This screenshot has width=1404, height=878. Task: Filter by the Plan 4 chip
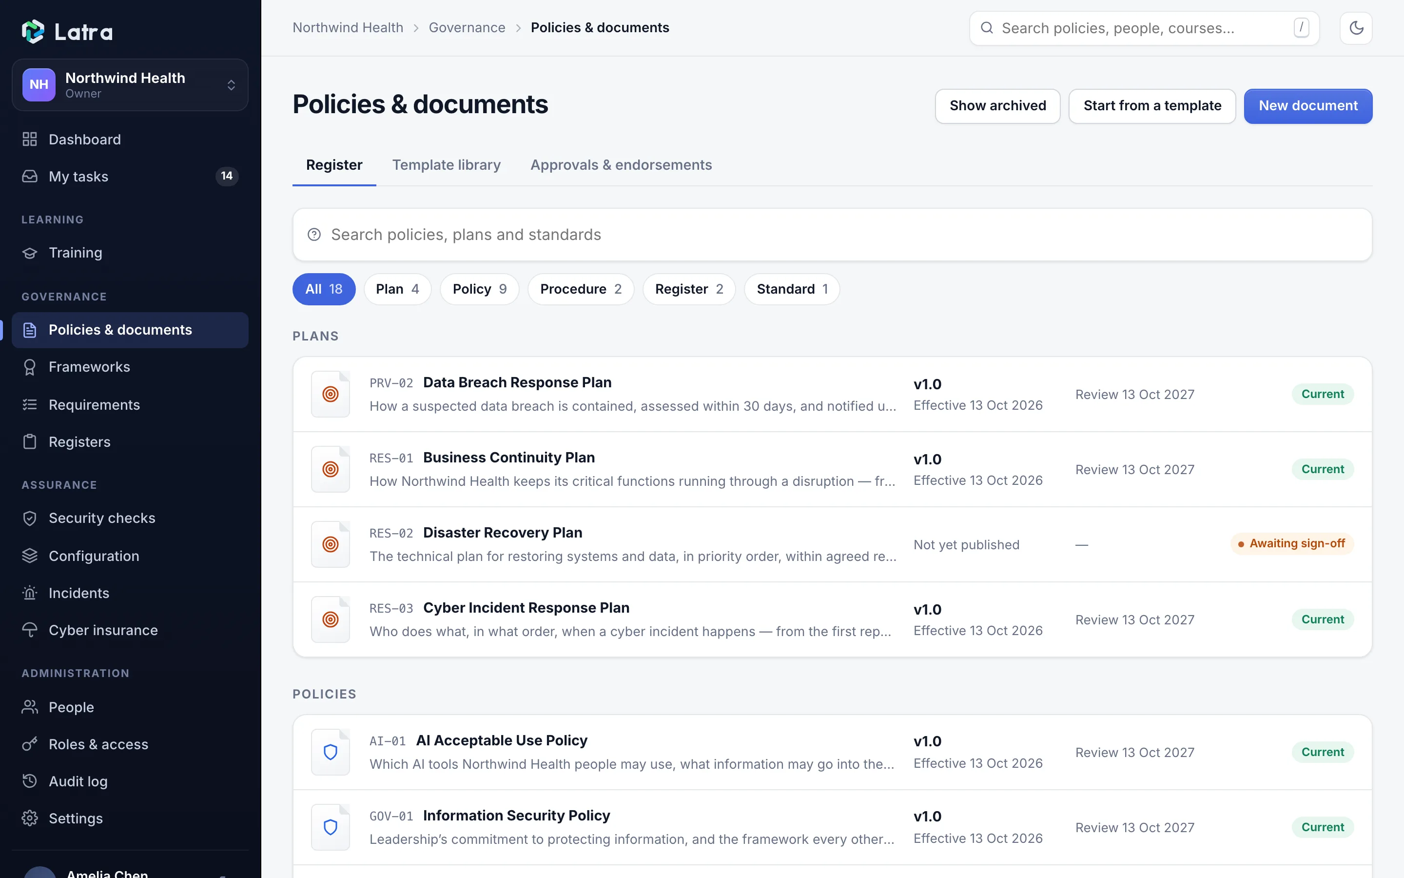397,289
